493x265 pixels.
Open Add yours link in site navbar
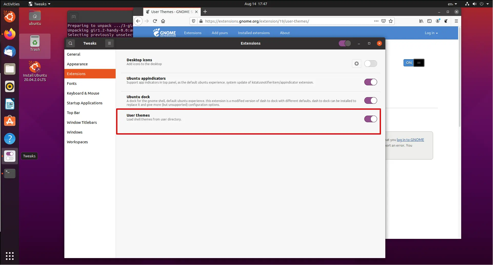point(220,33)
